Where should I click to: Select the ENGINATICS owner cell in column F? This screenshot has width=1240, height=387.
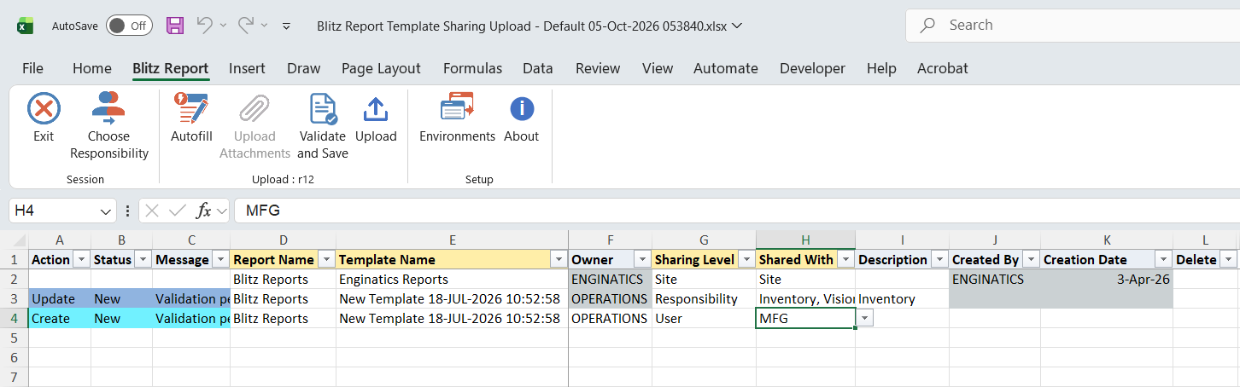click(x=611, y=280)
